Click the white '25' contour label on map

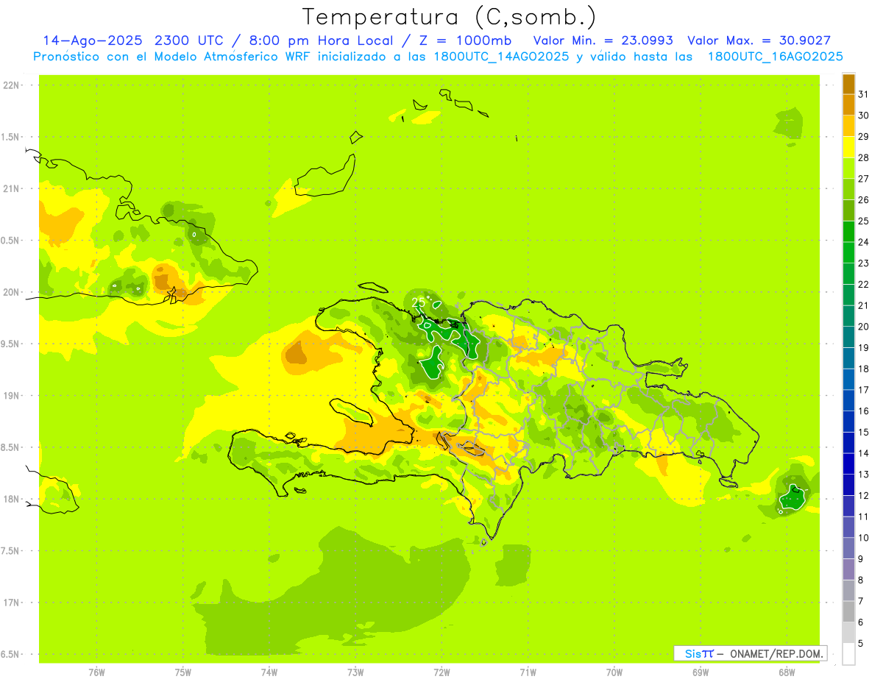[418, 302]
